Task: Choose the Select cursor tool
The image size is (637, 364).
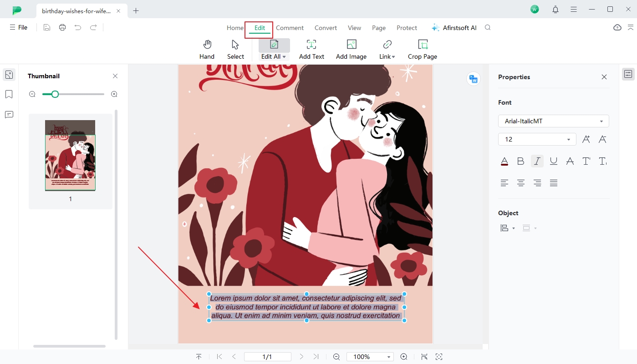Action: click(x=235, y=50)
